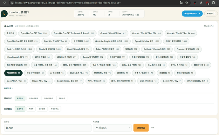Click the 29,872 product count stat
The height and width of the screenshot is (135, 219).
pos(81,15)
